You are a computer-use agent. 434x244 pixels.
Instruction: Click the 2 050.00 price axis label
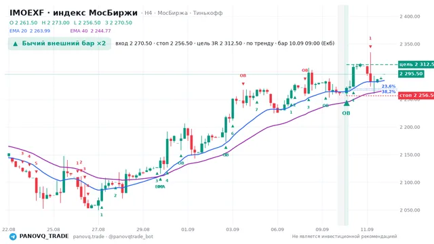(x=410, y=210)
